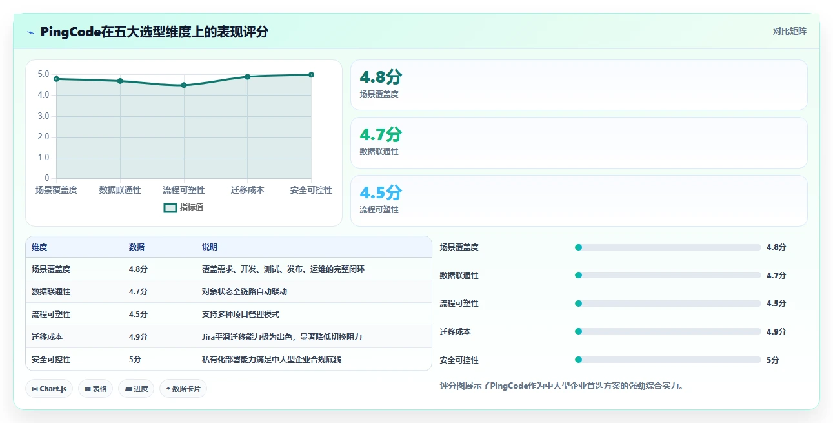Click the 进度 tag chip
The height and width of the screenshot is (423, 833).
pyautogui.click(x=136, y=389)
